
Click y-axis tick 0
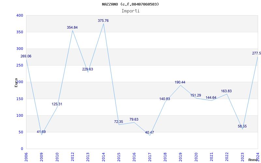(22, 149)
